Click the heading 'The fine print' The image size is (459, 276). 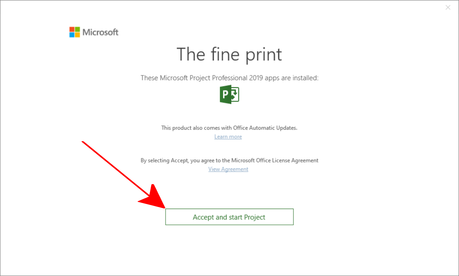click(229, 54)
